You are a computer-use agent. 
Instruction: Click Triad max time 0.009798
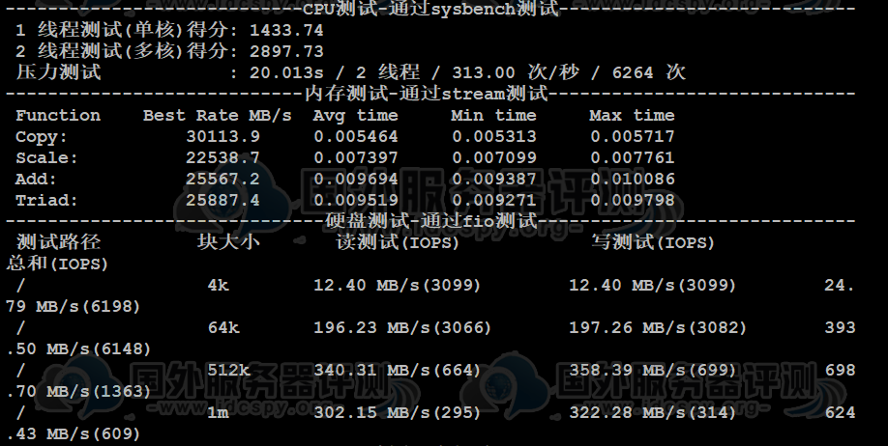pyautogui.click(x=632, y=200)
